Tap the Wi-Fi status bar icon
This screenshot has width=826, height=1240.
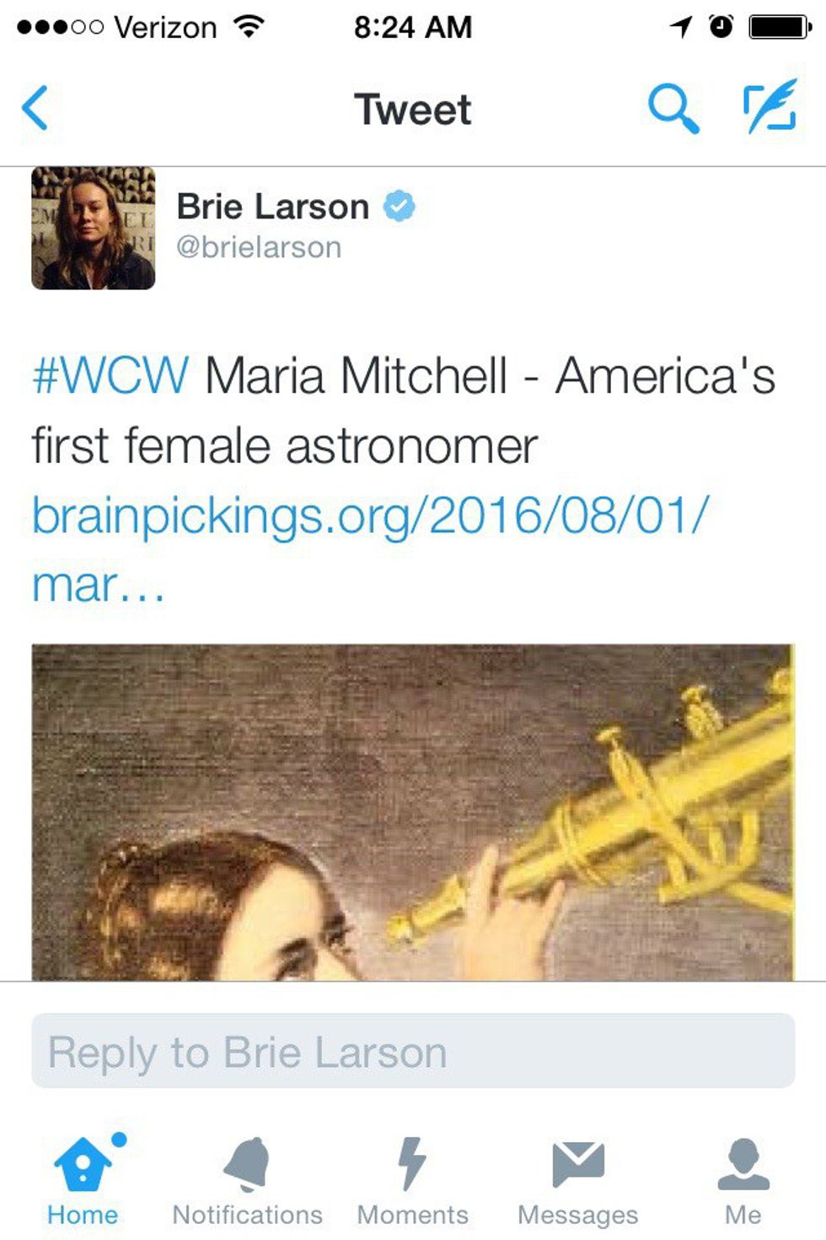(x=249, y=26)
